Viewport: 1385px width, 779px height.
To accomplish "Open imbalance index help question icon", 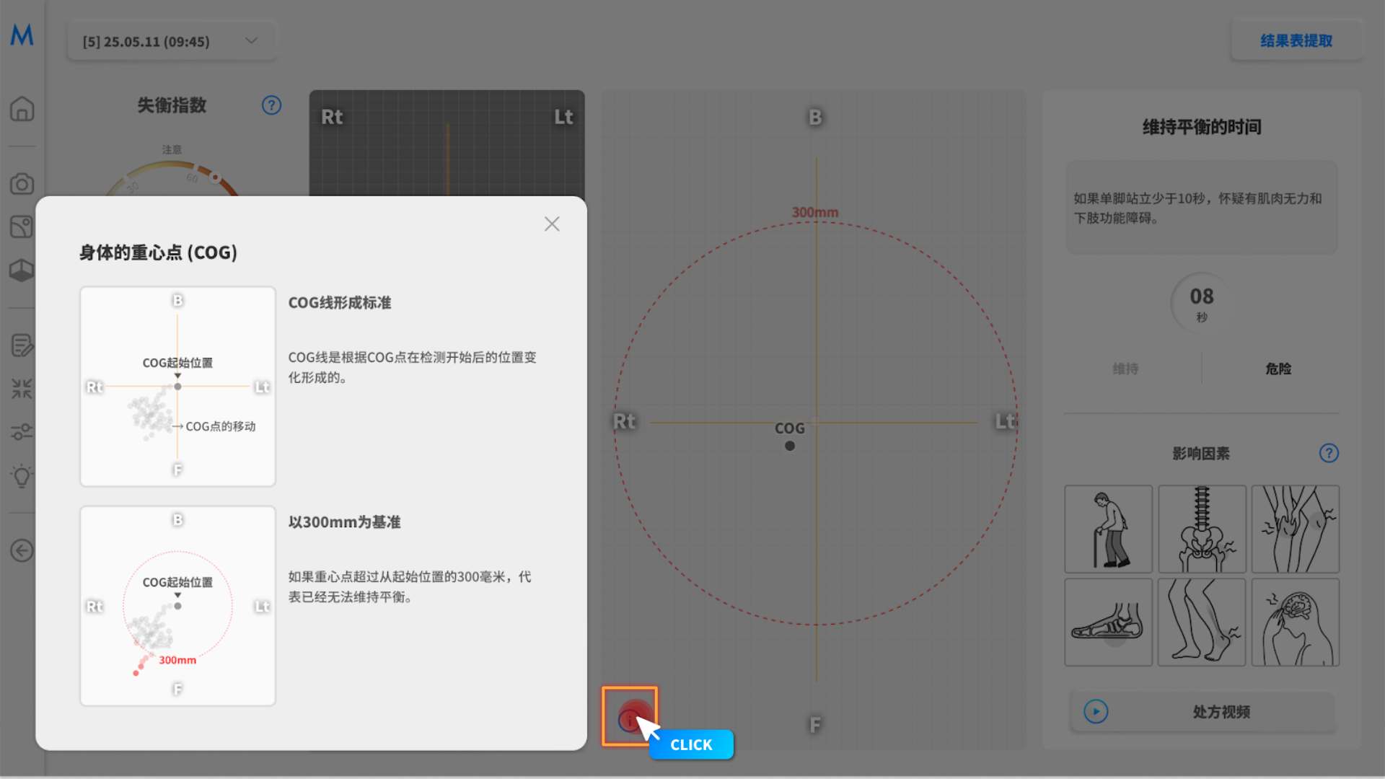I will coord(271,105).
